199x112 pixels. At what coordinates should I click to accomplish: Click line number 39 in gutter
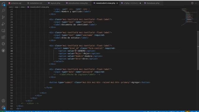pyautogui.click(x=12, y=51)
